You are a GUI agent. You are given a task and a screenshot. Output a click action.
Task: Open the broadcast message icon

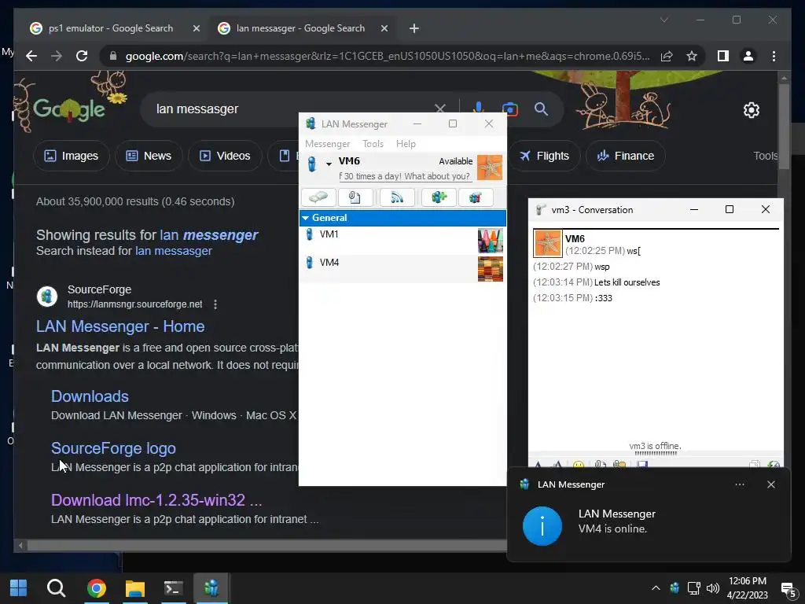(x=397, y=197)
